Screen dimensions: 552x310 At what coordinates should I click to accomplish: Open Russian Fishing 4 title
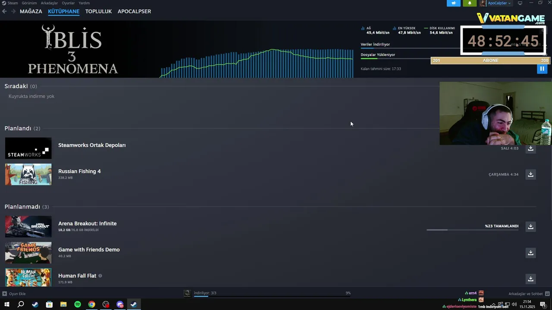pos(79,171)
